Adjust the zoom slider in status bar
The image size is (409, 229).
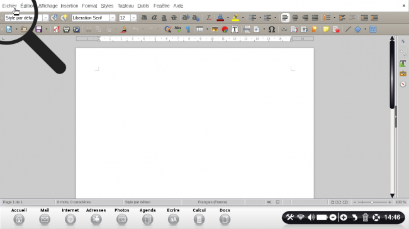373,202
